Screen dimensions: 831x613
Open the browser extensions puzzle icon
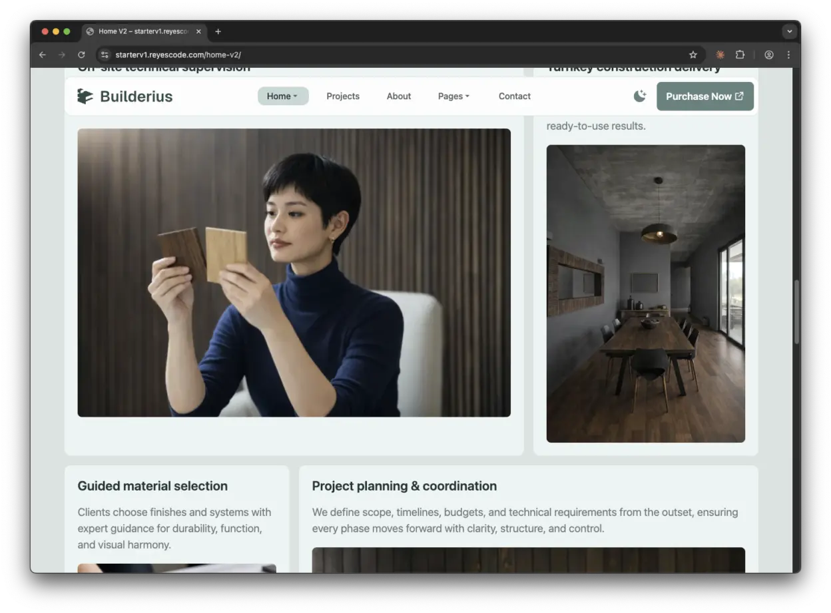pos(740,55)
